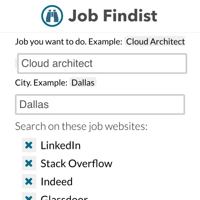Toggle the Glassdoor X checkbox

(x=29, y=196)
